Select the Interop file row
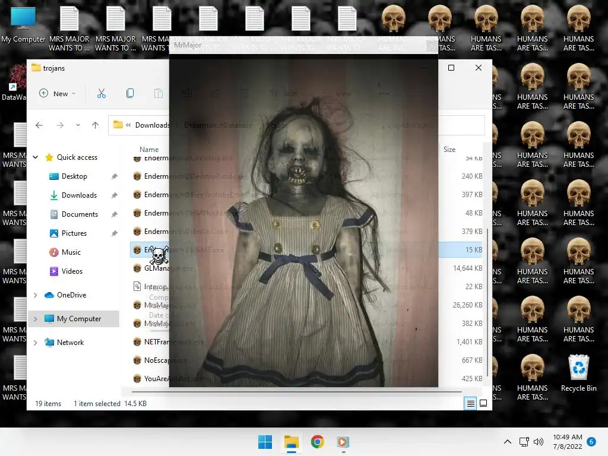This screenshot has height=456, width=608. tap(306, 287)
